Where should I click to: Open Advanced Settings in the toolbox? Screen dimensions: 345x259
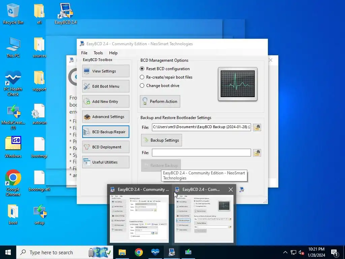click(105, 117)
